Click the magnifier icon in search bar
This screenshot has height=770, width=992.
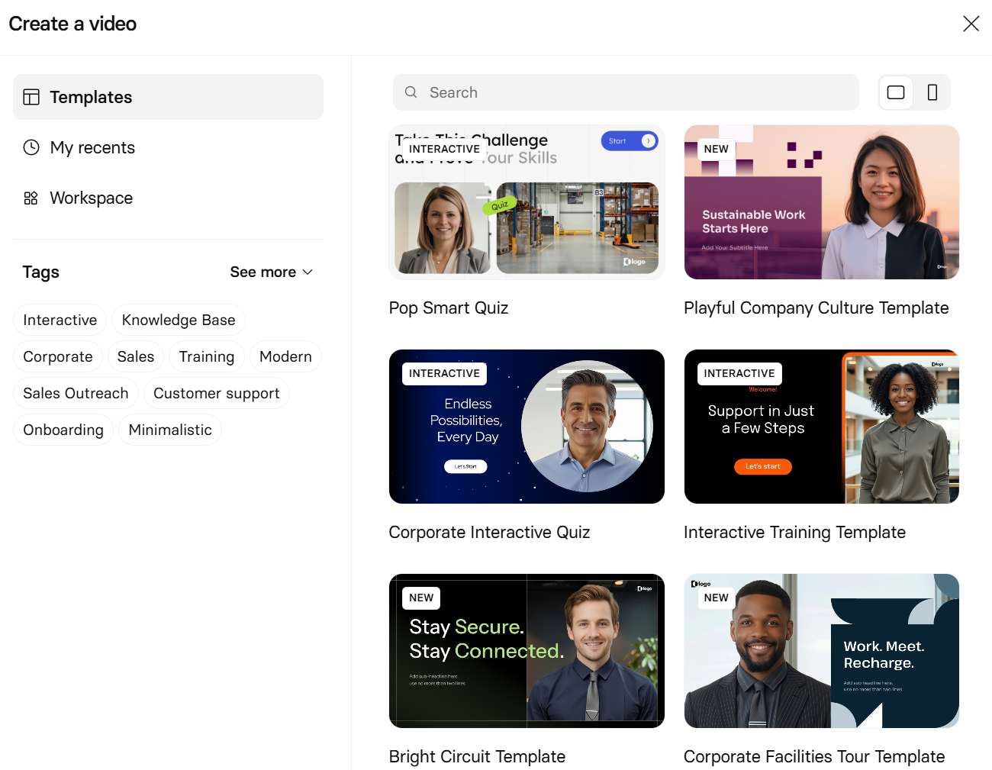[411, 92]
